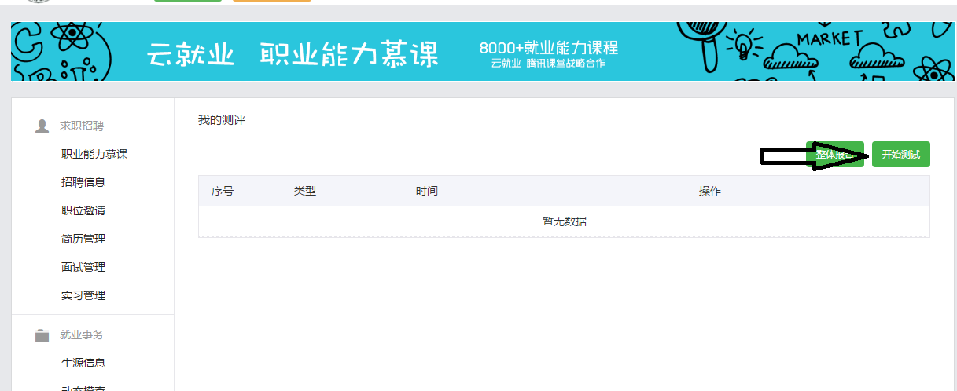Open 招聘信息 in the sidebar
This screenshot has width=957, height=391.
tap(83, 182)
